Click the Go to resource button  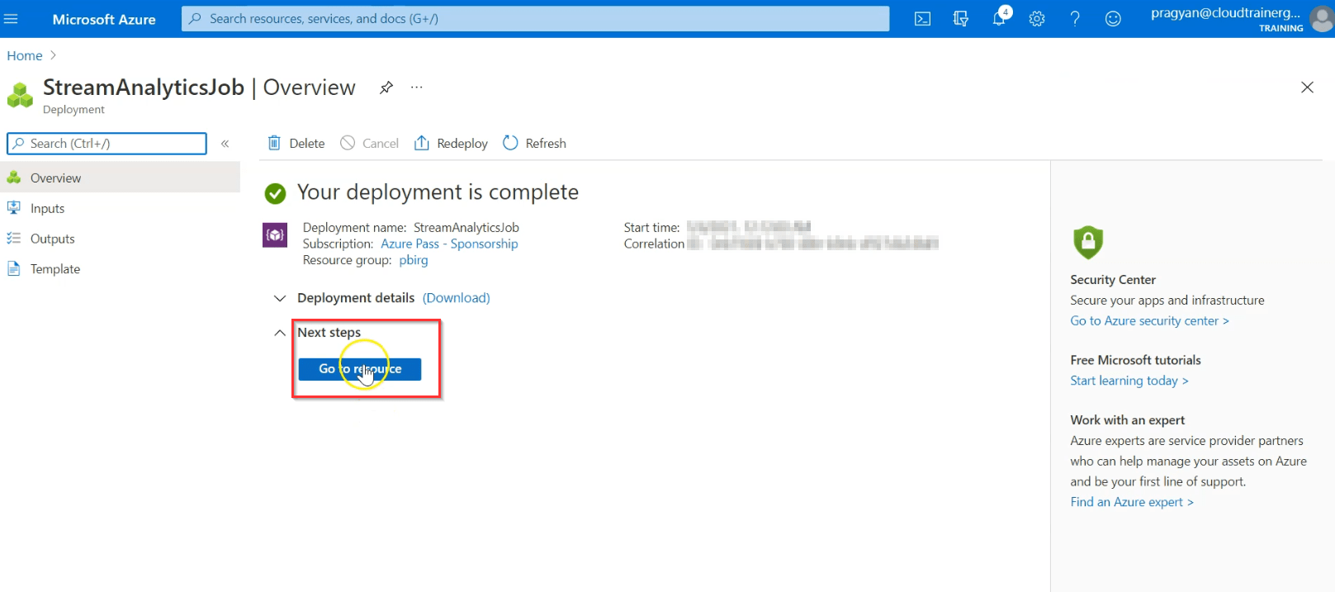[360, 369]
